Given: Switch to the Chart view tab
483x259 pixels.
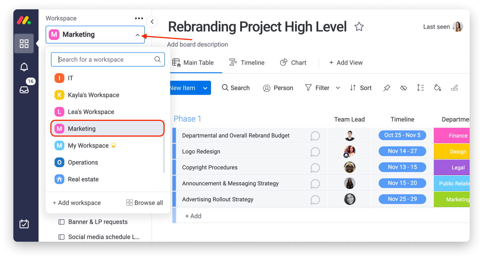Looking at the screenshot, I should click(293, 63).
